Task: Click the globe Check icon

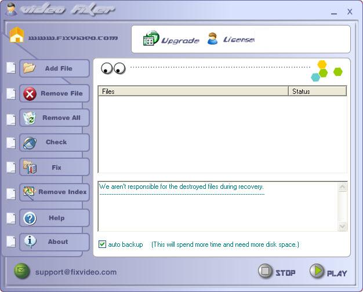Action: tap(30, 143)
